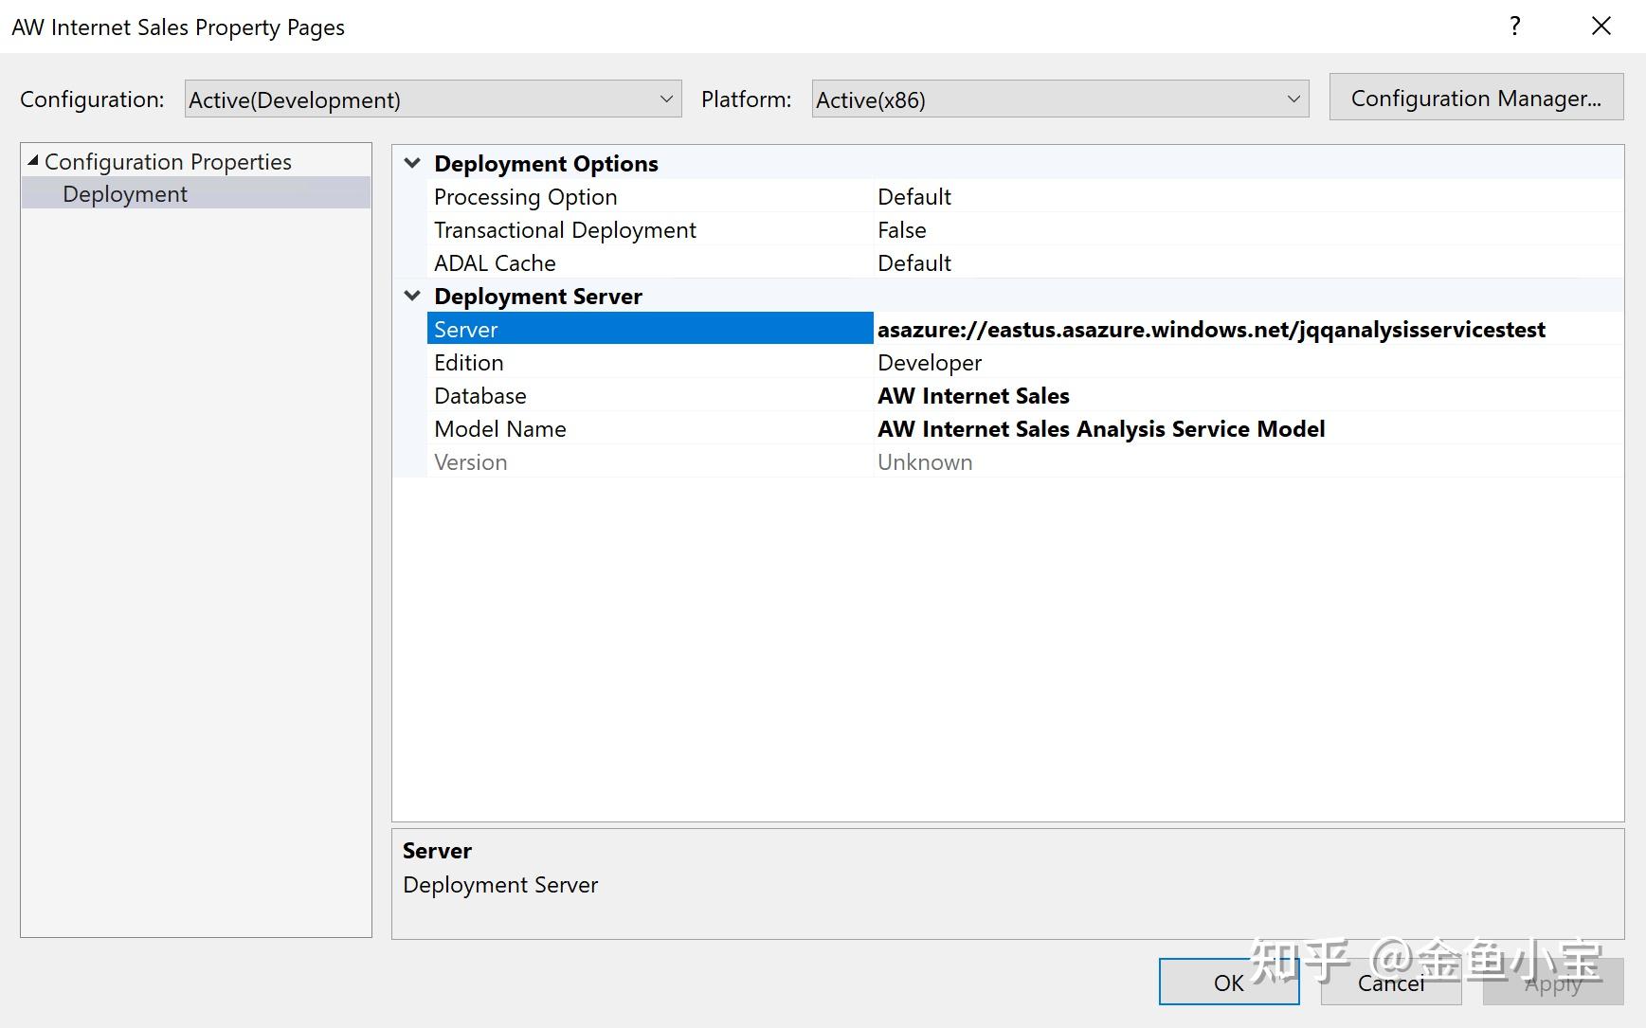
Task: Select the Edition row showing Developer
Action: click(469, 362)
